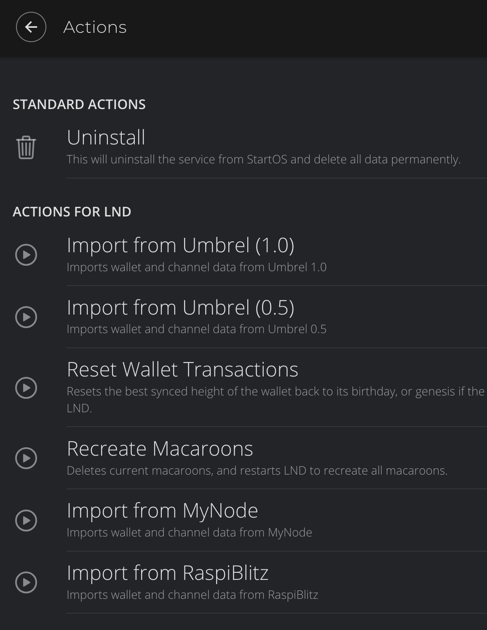Open the Uninstall action
The height and width of the screenshot is (630, 487).
107,137
